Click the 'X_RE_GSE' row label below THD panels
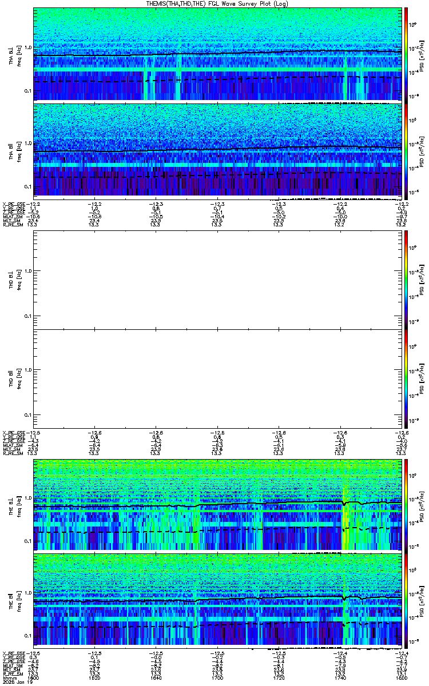The width and height of the screenshot is (429, 686). (x=14, y=432)
